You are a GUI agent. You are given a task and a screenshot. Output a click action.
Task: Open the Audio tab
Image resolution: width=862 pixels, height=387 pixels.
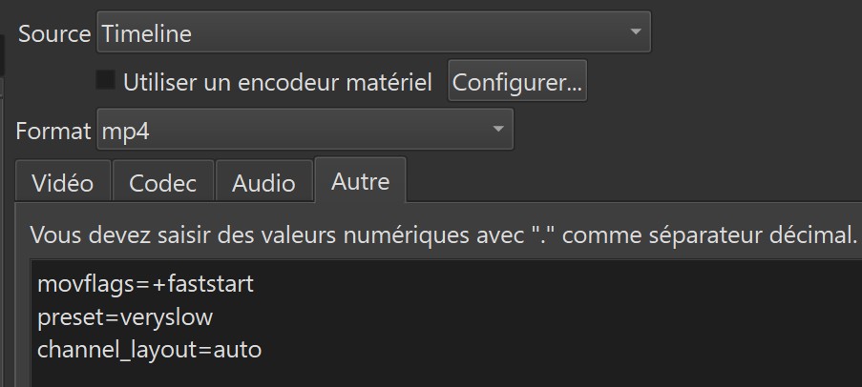(263, 182)
